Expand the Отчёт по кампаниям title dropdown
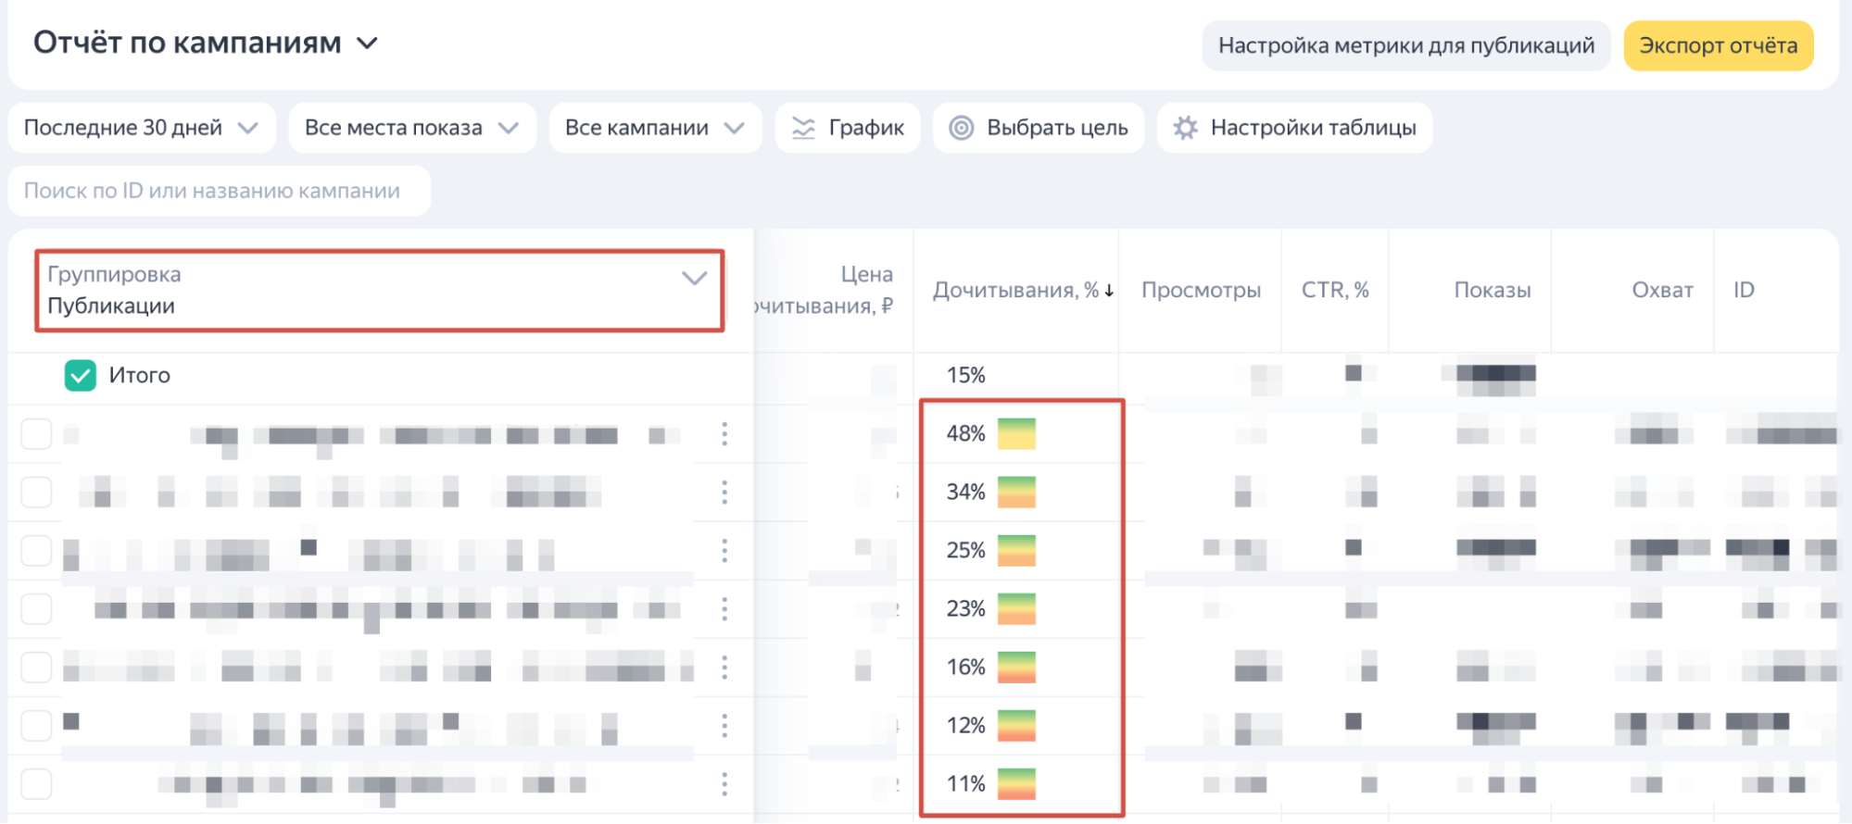Image resolution: width=1852 pixels, height=824 pixels. point(206,43)
